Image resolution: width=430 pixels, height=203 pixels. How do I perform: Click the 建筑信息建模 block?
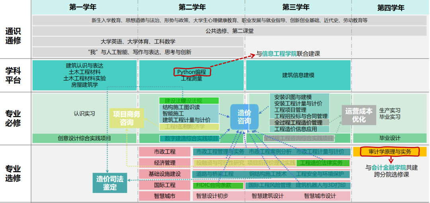pos(298,75)
